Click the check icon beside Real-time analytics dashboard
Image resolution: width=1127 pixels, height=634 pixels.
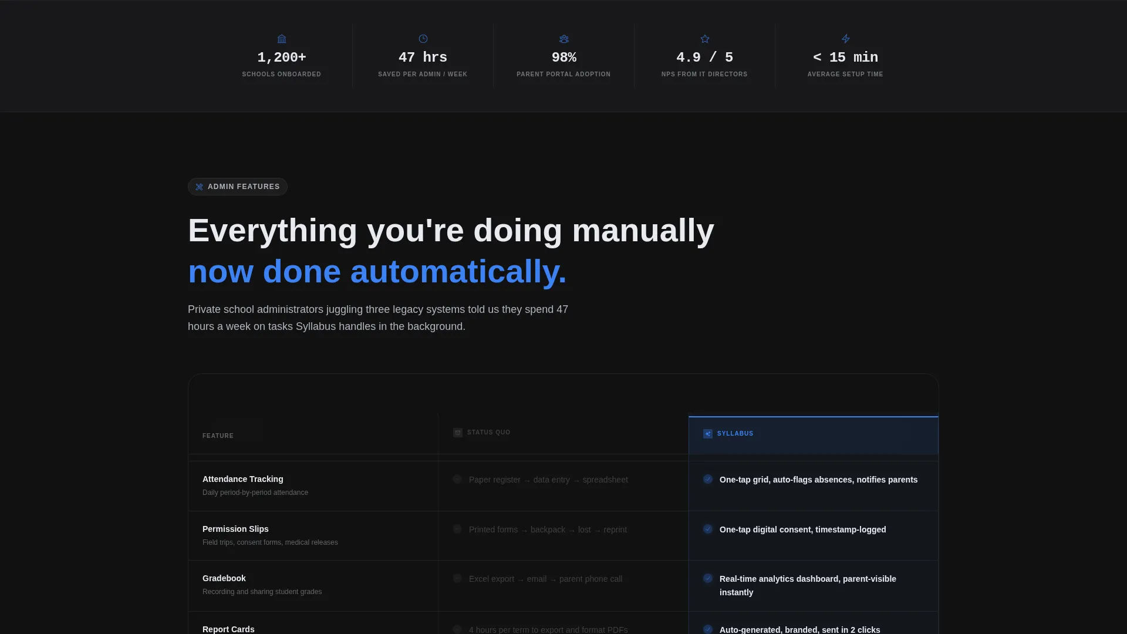pyautogui.click(x=708, y=578)
